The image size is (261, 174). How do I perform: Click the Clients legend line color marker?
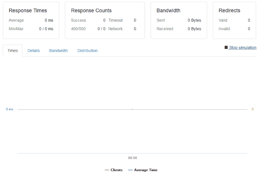107,170
